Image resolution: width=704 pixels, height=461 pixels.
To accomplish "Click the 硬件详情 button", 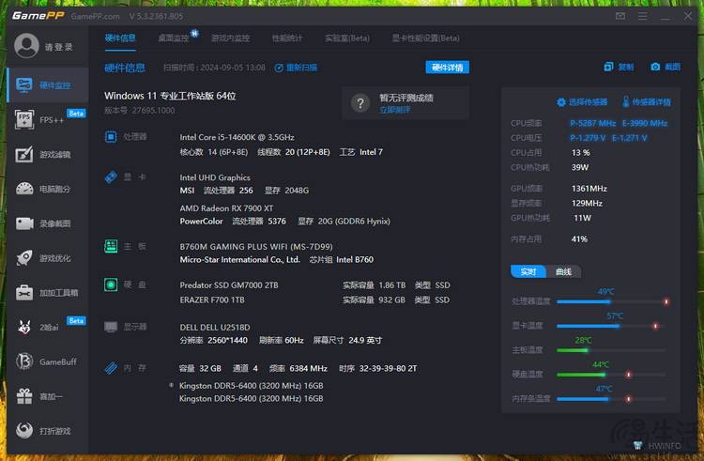I will pos(447,68).
